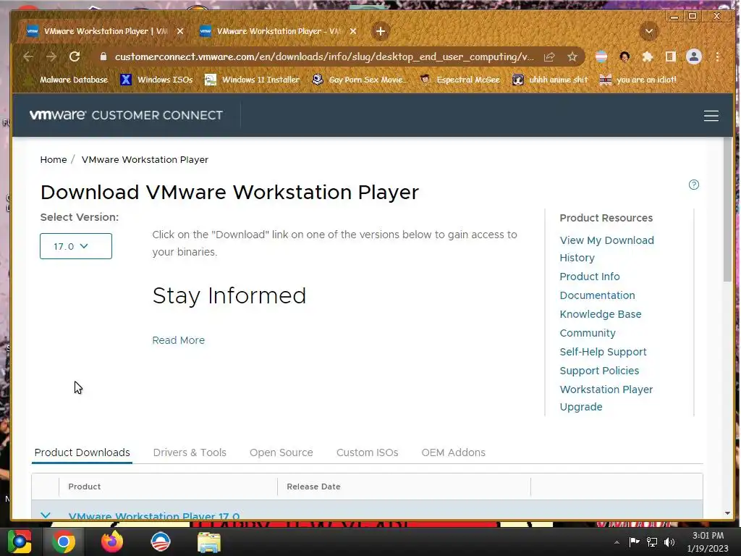Open the hamburger menu in VMware header
Viewport: 741px width, 556px height.
pyautogui.click(x=711, y=116)
